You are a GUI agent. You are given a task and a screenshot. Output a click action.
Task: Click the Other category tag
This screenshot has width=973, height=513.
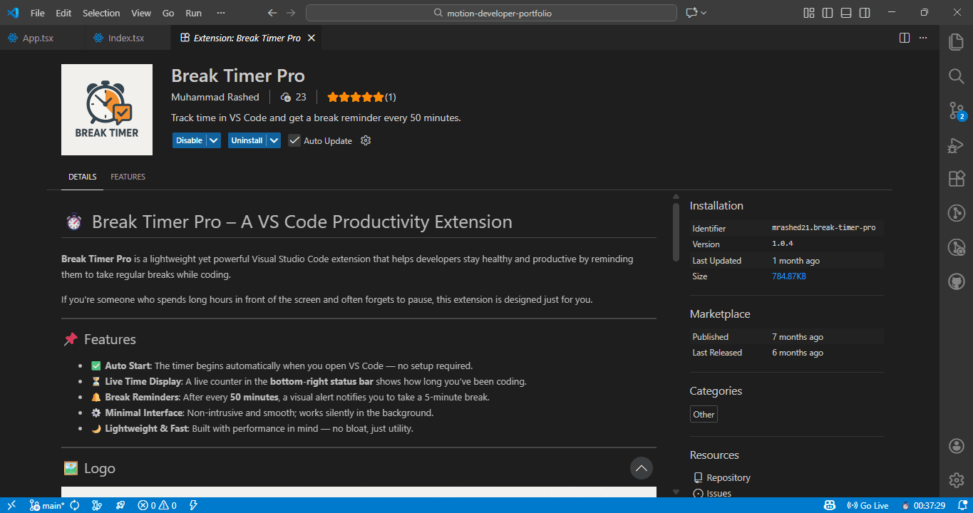click(704, 414)
